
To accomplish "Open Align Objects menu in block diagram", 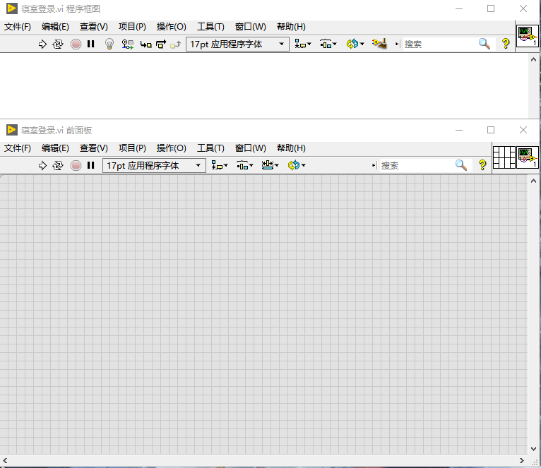I will (x=303, y=44).
